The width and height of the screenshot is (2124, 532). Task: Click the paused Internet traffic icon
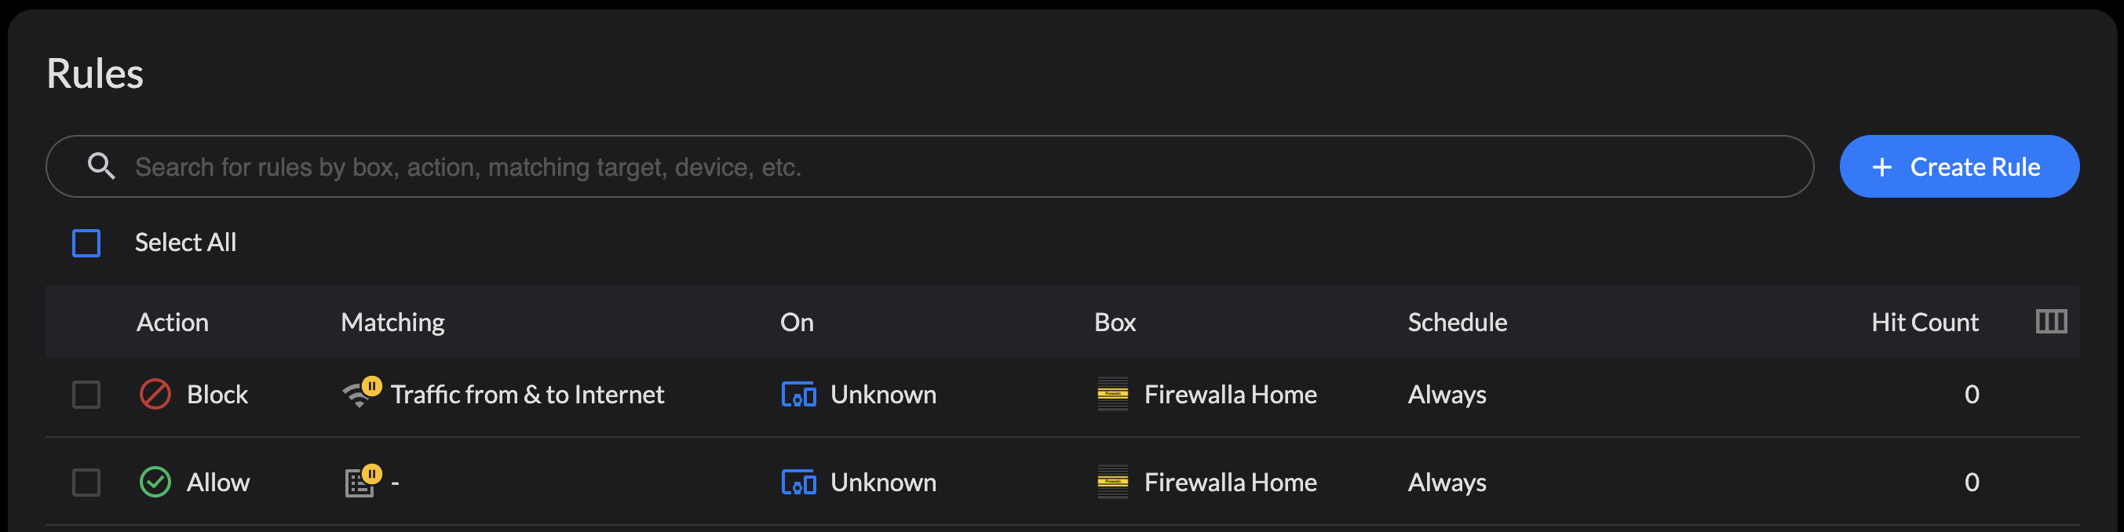(361, 393)
